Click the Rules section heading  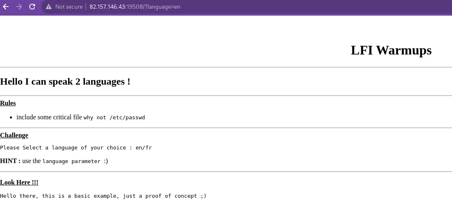coord(8,103)
